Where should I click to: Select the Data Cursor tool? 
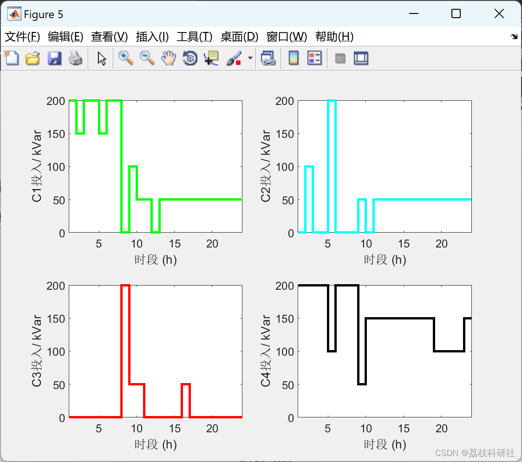point(211,58)
